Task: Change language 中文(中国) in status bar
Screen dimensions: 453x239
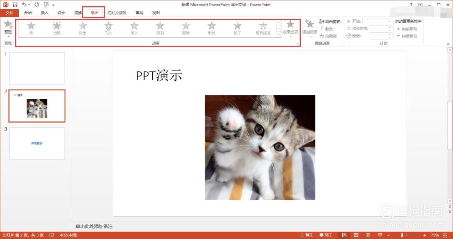Action: 68,235
